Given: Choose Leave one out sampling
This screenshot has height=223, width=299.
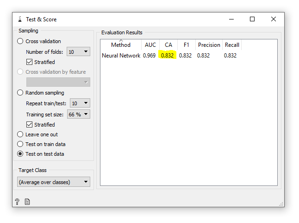Looking at the screenshot, I should click(x=20, y=134).
